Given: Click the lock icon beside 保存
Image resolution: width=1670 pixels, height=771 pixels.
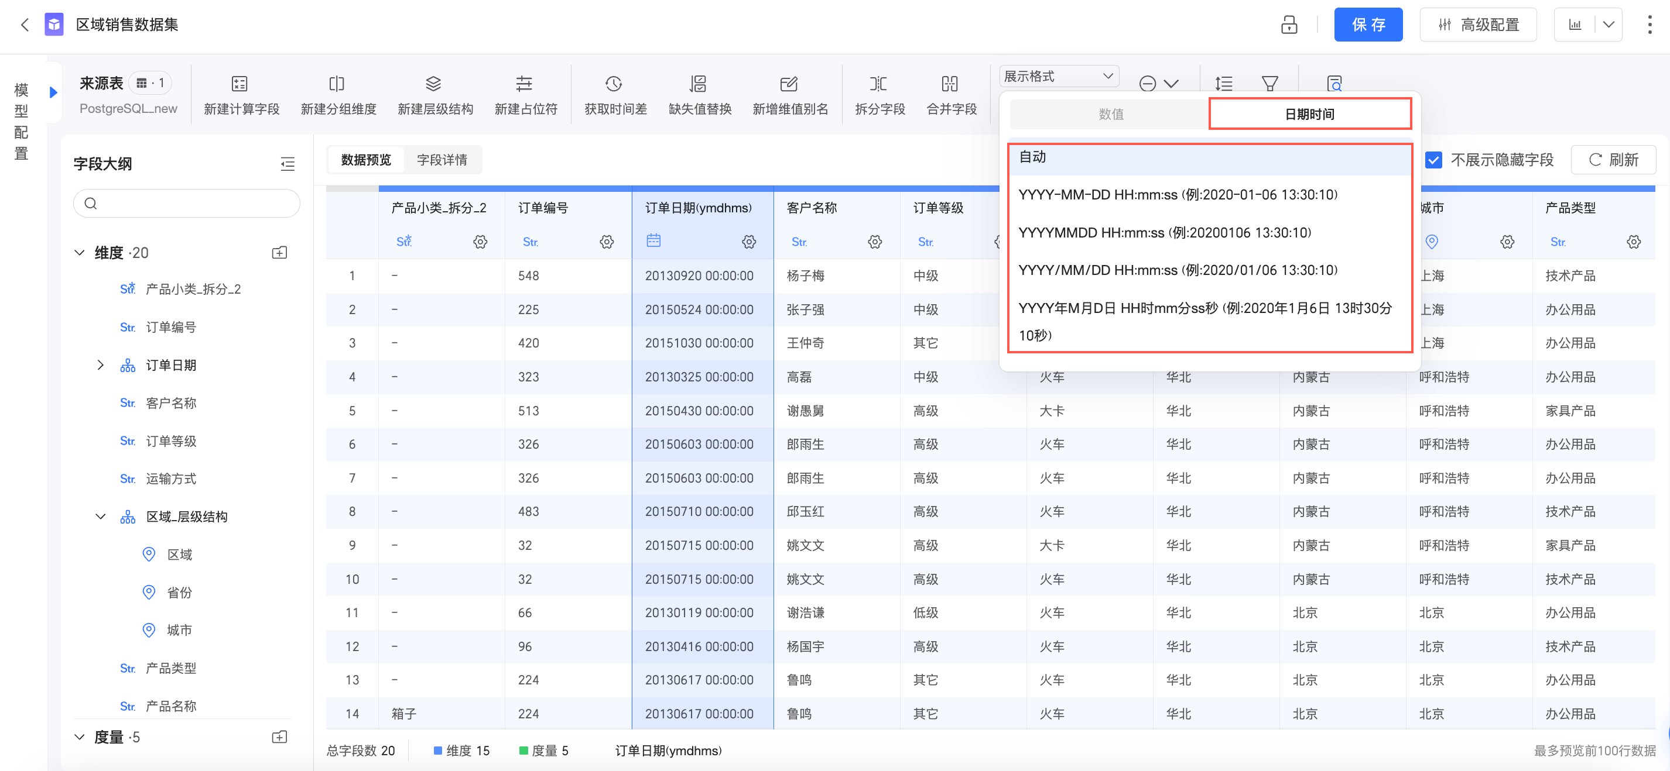Looking at the screenshot, I should [1289, 25].
